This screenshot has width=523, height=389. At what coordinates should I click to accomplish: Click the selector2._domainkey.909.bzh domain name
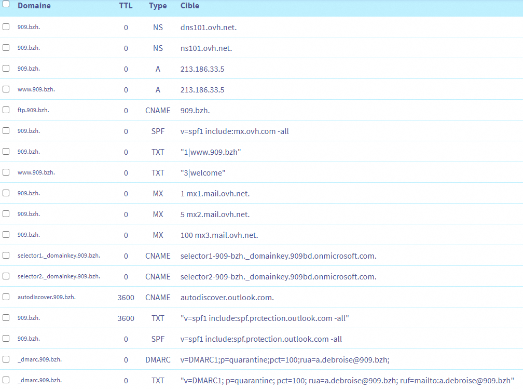point(59,276)
